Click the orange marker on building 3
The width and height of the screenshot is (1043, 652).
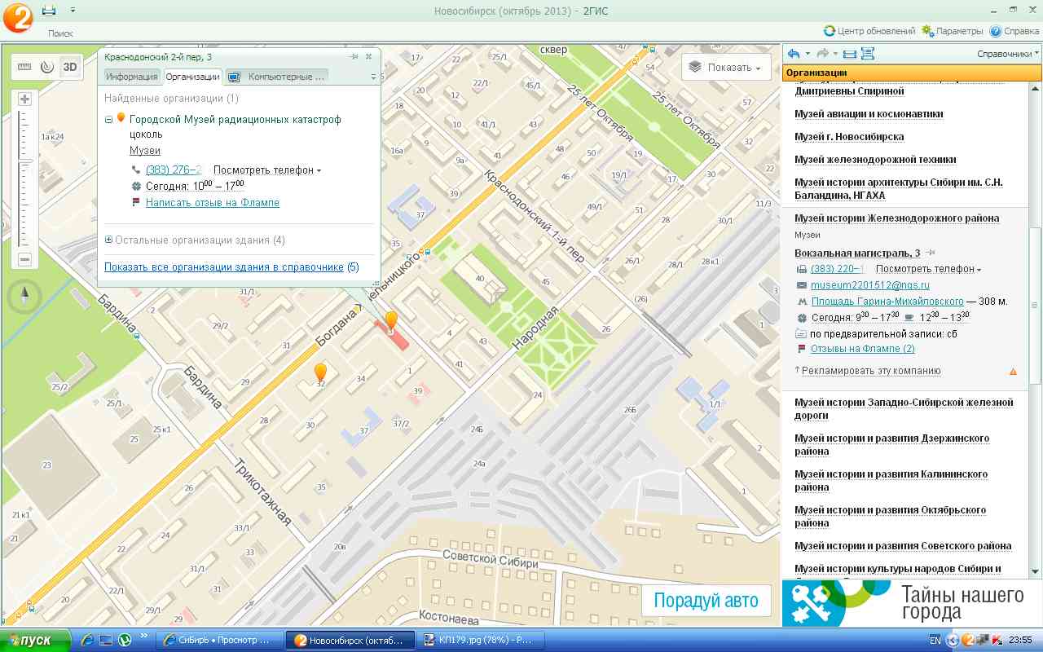click(x=391, y=320)
